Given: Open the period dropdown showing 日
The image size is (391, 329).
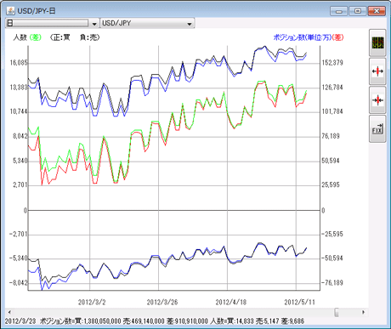Looking at the screenshot, I should click(52, 23).
